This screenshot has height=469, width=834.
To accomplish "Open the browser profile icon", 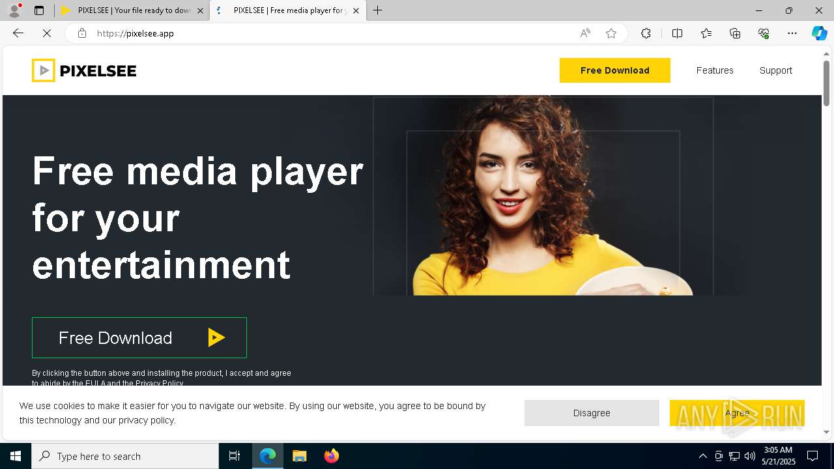I will click(14, 10).
